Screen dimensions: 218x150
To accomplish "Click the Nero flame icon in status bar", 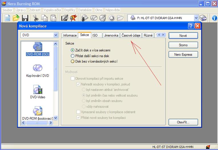I will click(x=208, y=147).
